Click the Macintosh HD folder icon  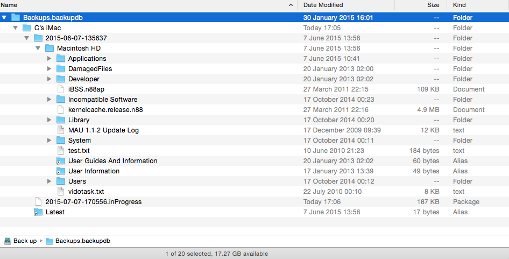point(50,48)
